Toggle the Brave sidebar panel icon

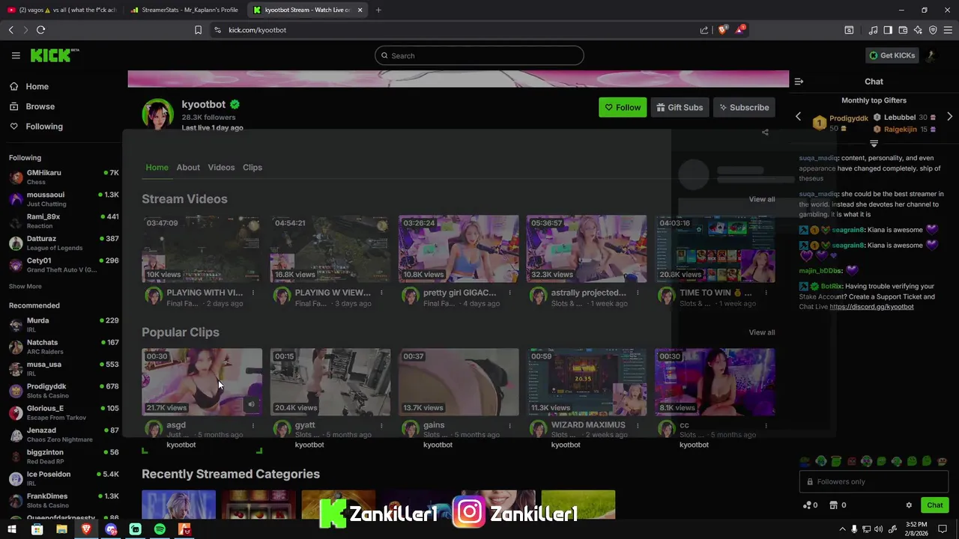pos(888,30)
